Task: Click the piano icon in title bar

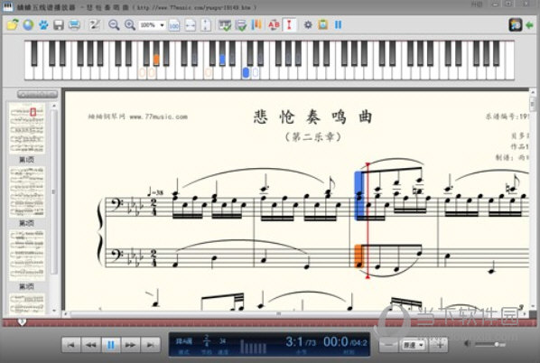Action: point(7,6)
